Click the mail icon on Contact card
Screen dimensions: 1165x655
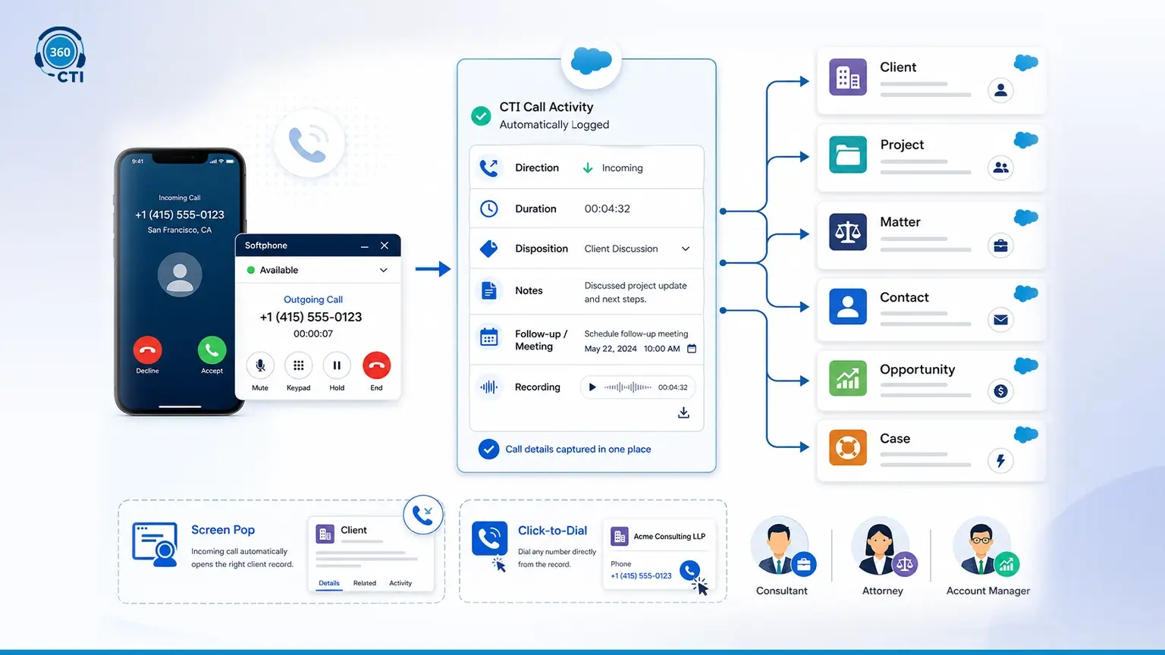[x=1001, y=320]
